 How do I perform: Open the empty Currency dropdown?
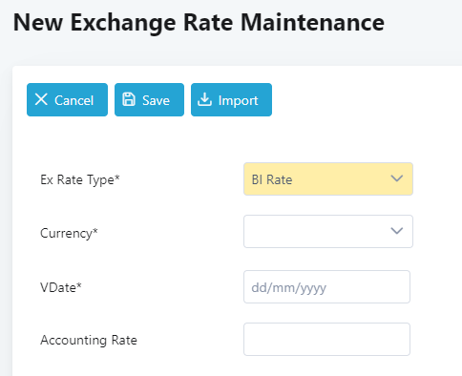[x=328, y=231]
